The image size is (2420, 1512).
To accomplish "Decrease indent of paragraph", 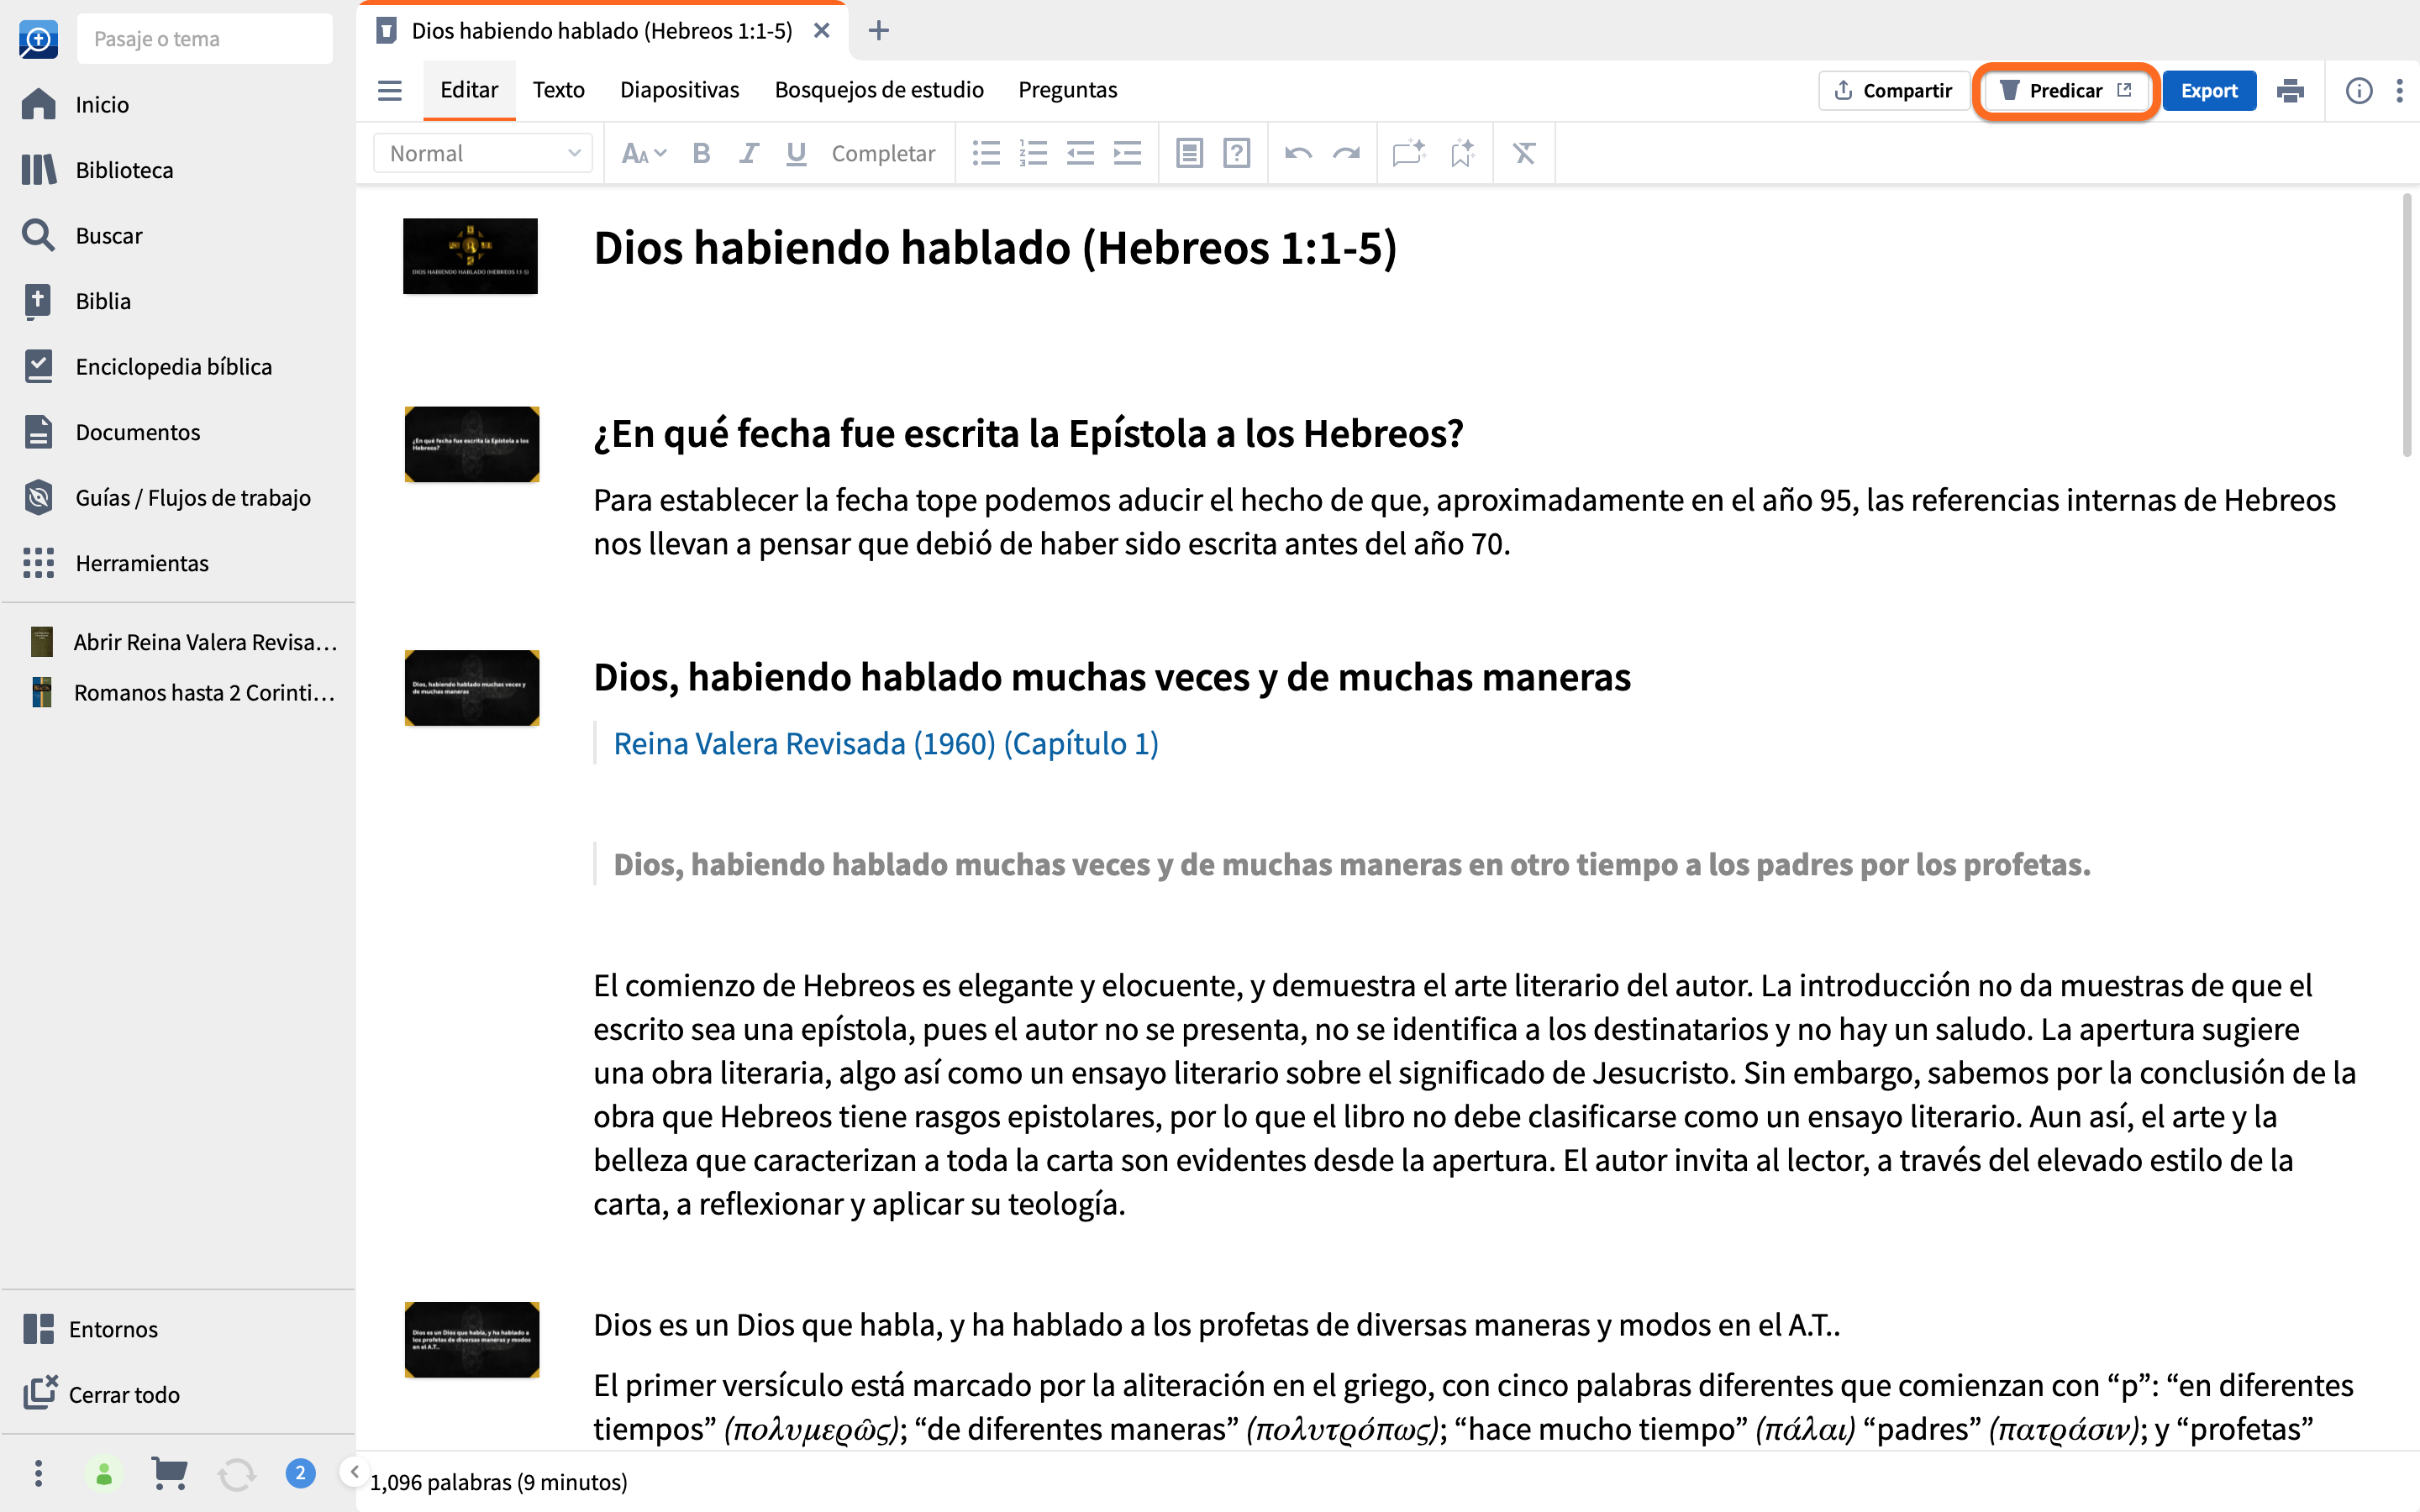I will (1080, 153).
